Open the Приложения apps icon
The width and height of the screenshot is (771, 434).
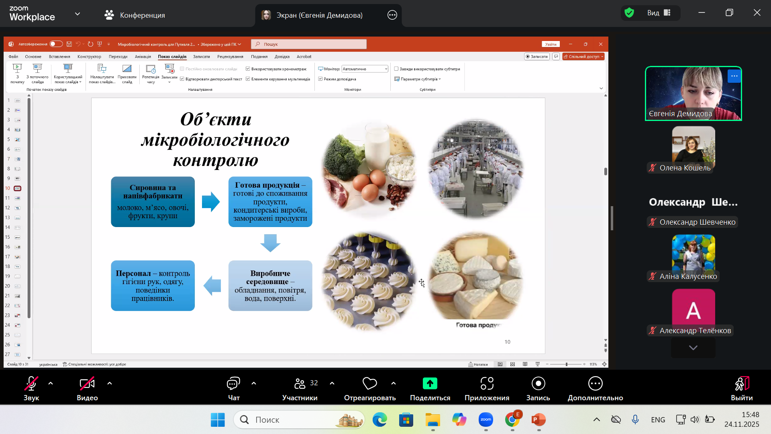[487, 384]
